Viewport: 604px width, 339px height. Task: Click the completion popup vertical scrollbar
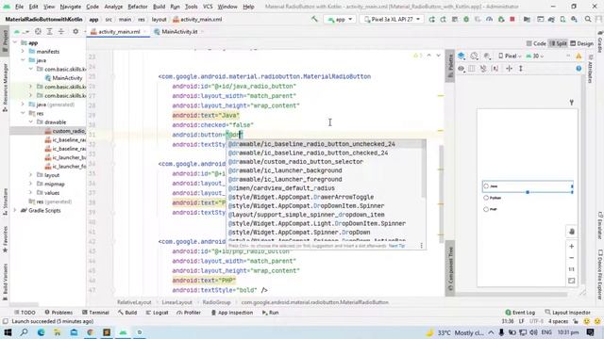424,169
